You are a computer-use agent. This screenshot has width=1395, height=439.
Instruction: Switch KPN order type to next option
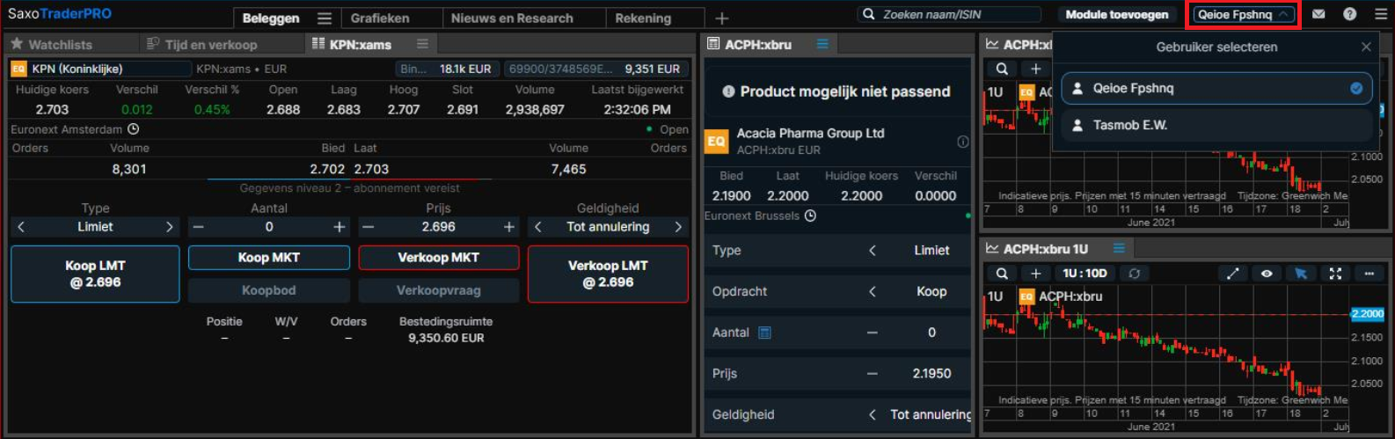point(170,227)
